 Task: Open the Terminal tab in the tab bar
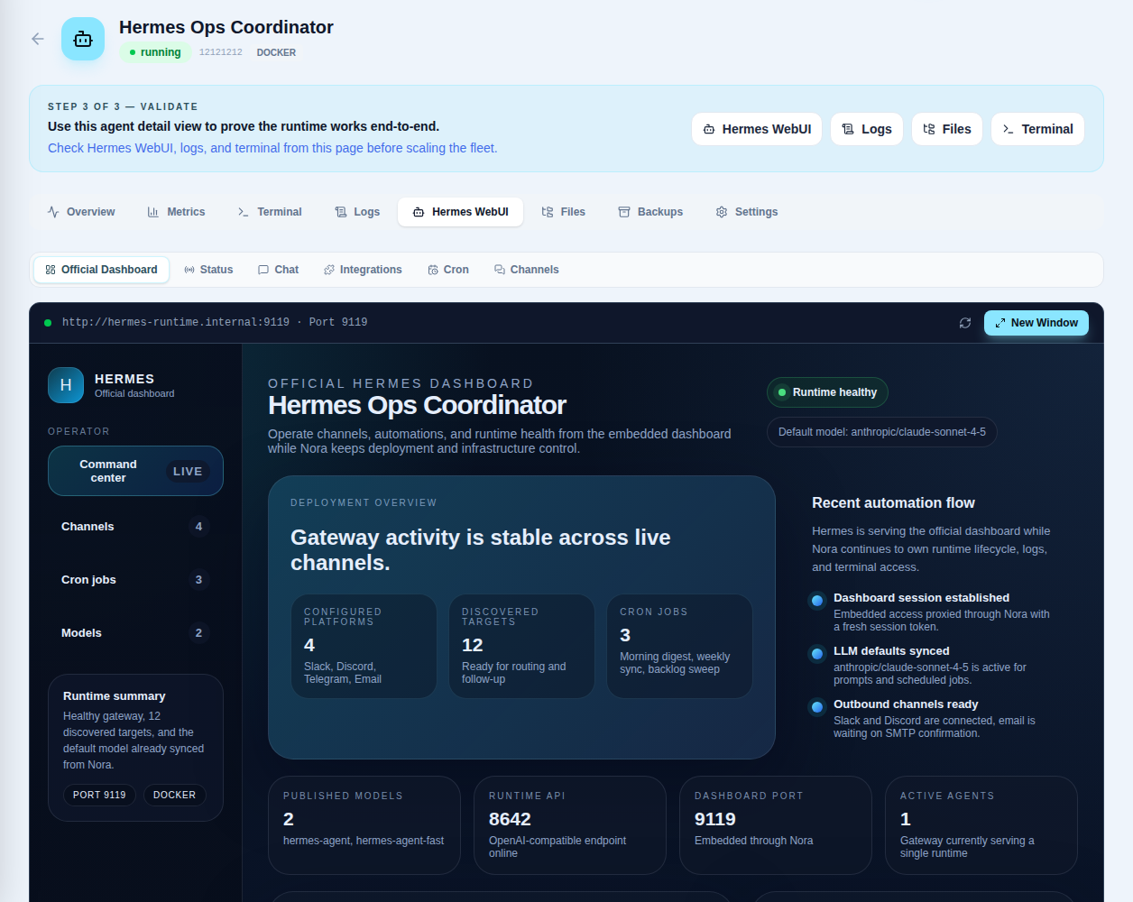(x=270, y=212)
